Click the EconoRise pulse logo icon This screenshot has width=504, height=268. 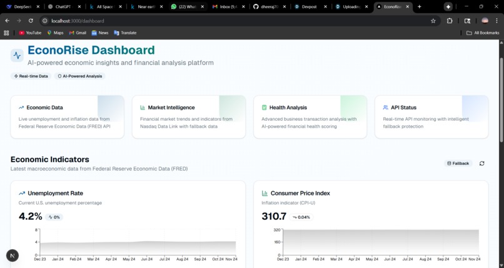tap(17, 55)
